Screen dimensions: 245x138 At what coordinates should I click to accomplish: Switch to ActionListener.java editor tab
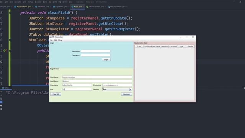click(96, 7)
